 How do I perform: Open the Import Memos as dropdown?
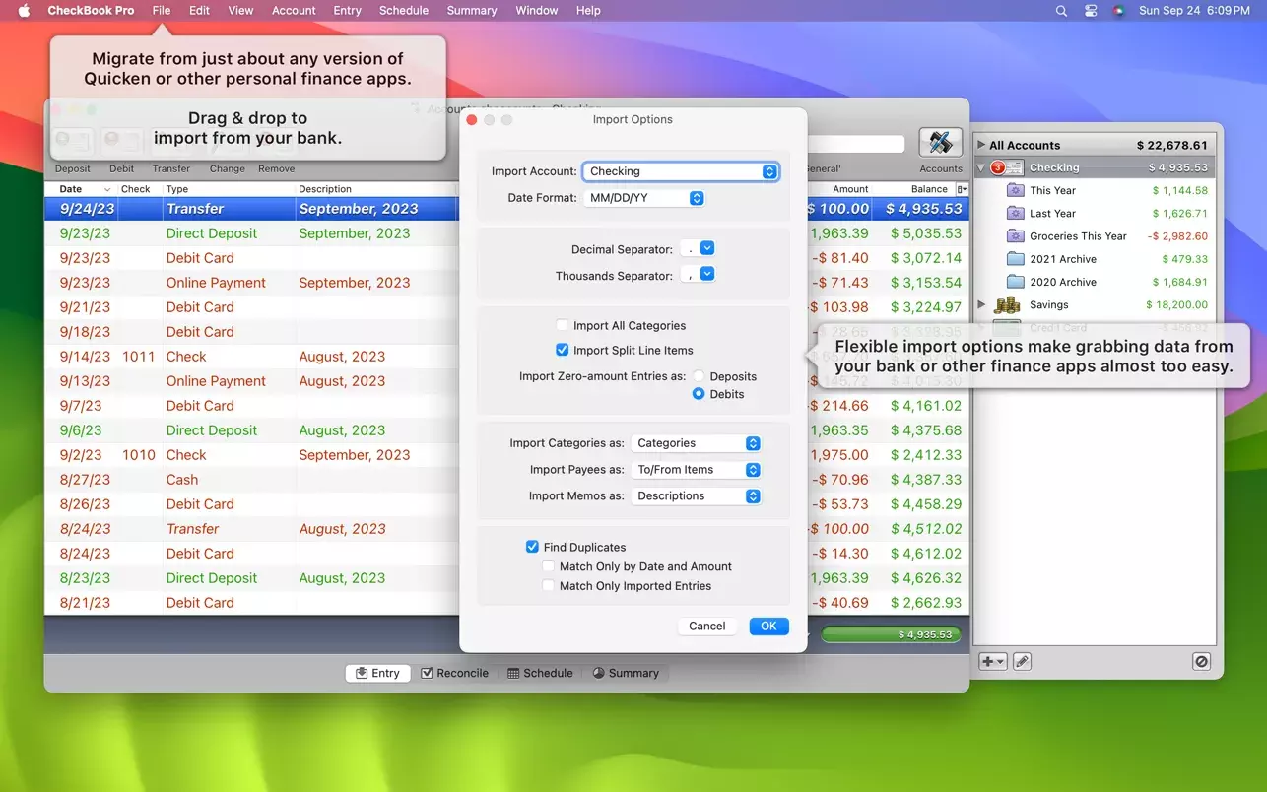[696, 496]
